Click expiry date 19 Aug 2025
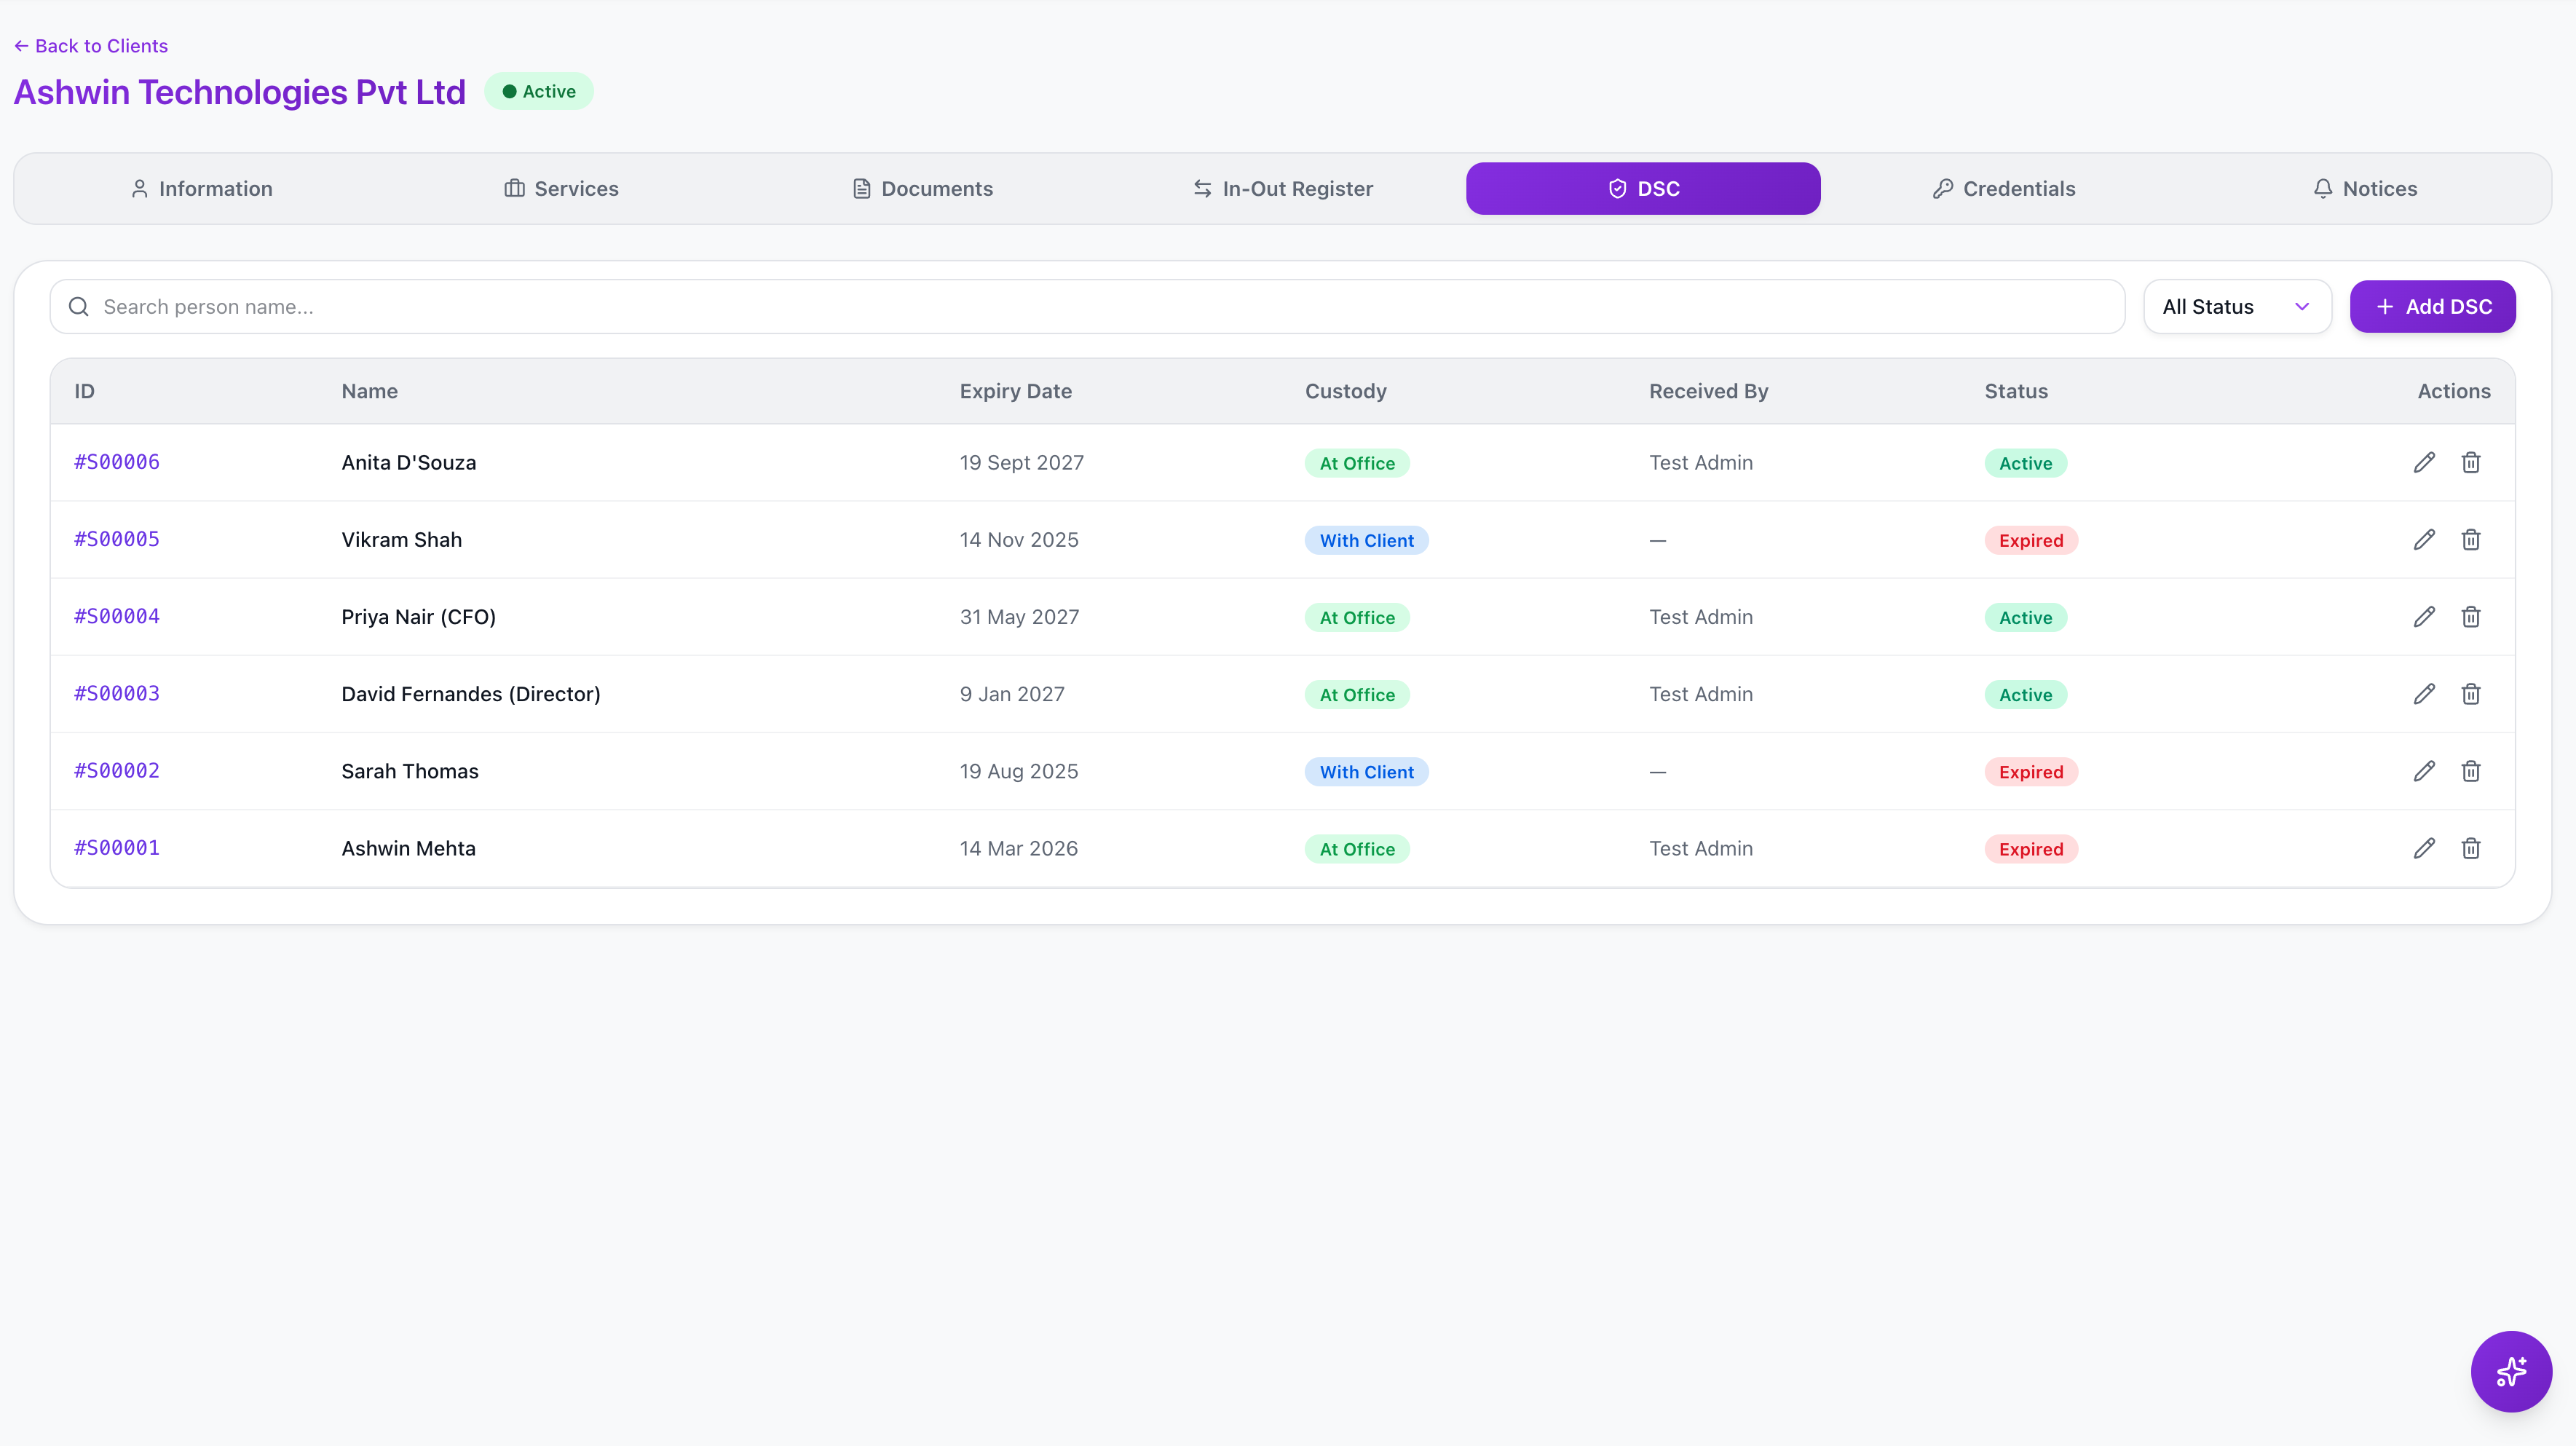 coord(1018,771)
